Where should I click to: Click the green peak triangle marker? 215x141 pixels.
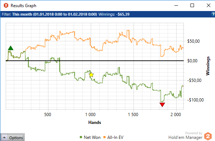click(11, 48)
